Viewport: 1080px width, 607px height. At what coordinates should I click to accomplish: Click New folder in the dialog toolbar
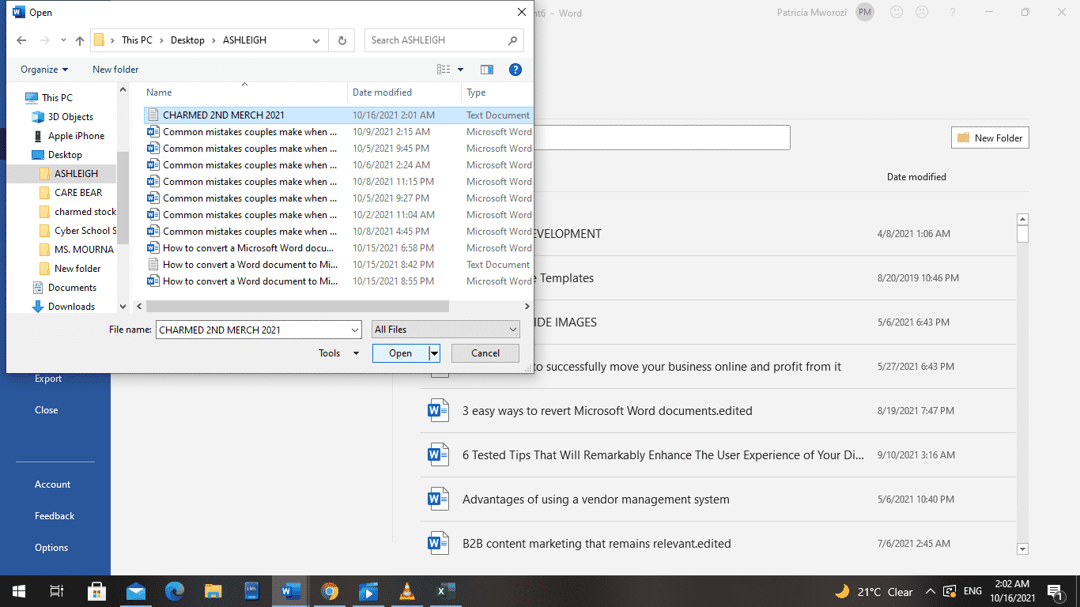(115, 70)
